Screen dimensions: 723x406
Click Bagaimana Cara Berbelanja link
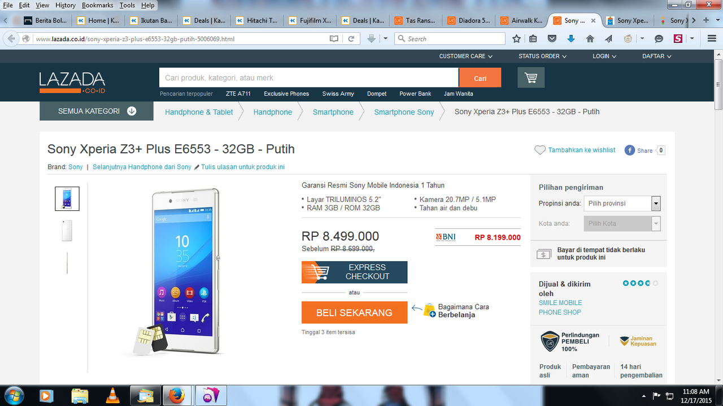463,311
